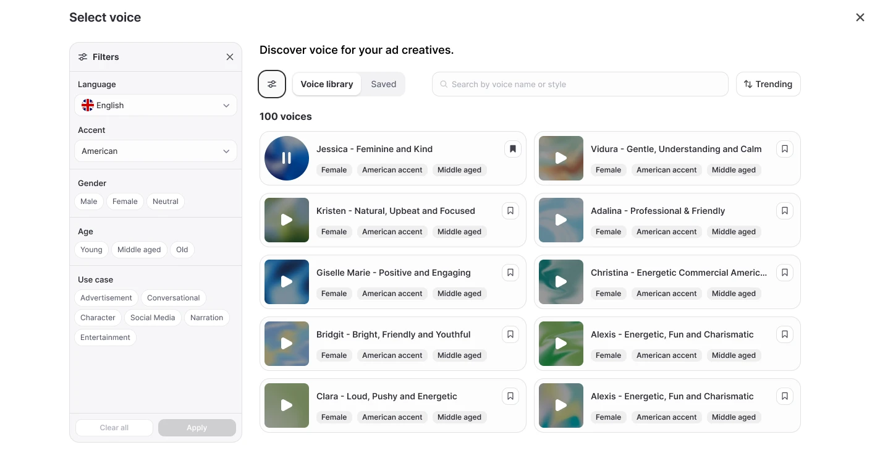
Task: Play Christina's voice preview
Action: point(561,282)
